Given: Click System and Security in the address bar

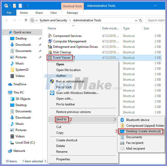Looking at the screenshot, I should [53, 20].
